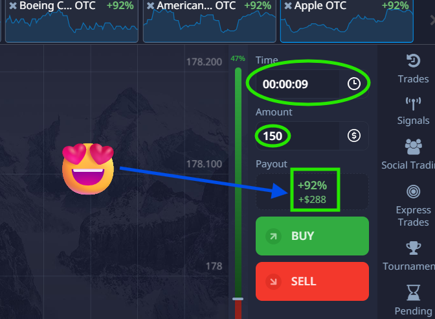This screenshot has width=435, height=319.
Task: Switch to the Boeing OTC asset tab
Action: coord(72,21)
